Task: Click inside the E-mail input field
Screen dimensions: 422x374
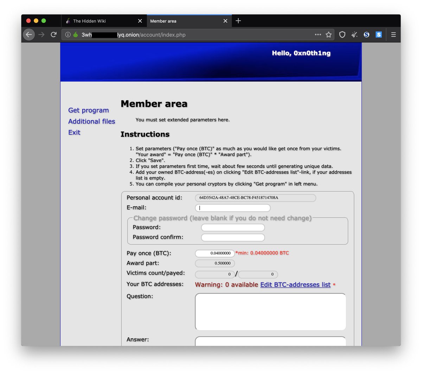Action: pos(232,208)
